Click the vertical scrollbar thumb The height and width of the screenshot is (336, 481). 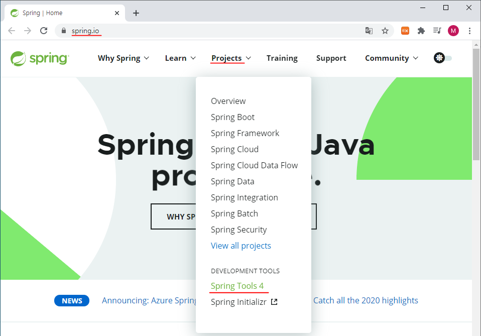tap(476, 104)
